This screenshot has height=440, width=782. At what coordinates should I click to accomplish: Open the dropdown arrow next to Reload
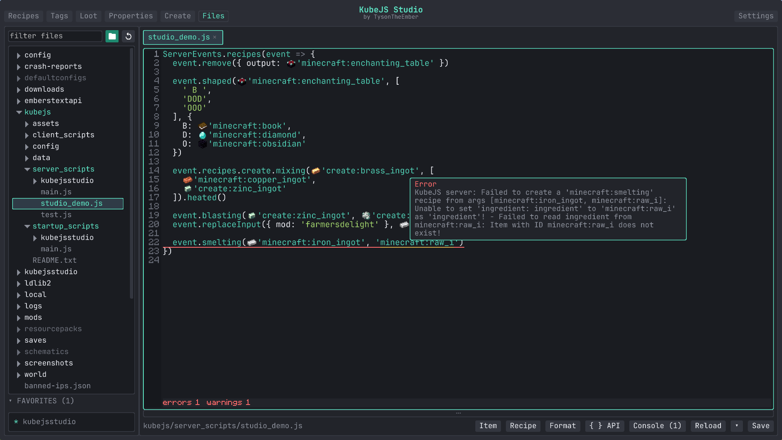(x=736, y=426)
